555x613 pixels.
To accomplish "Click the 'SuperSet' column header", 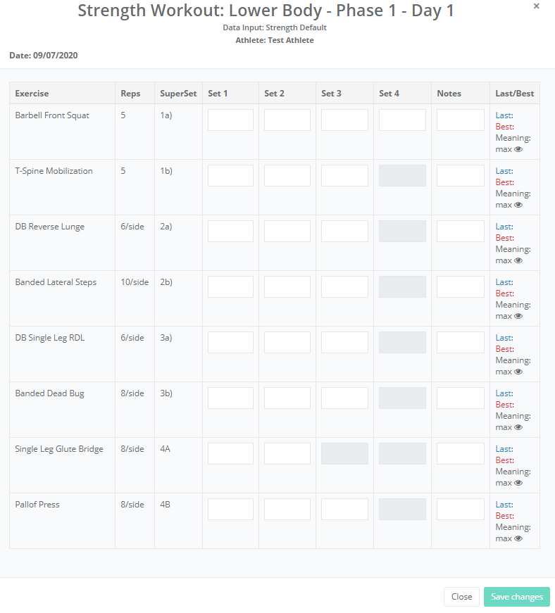I will tap(178, 94).
